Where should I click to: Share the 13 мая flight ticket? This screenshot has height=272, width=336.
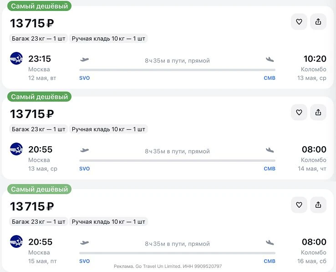[x=318, y=113]
